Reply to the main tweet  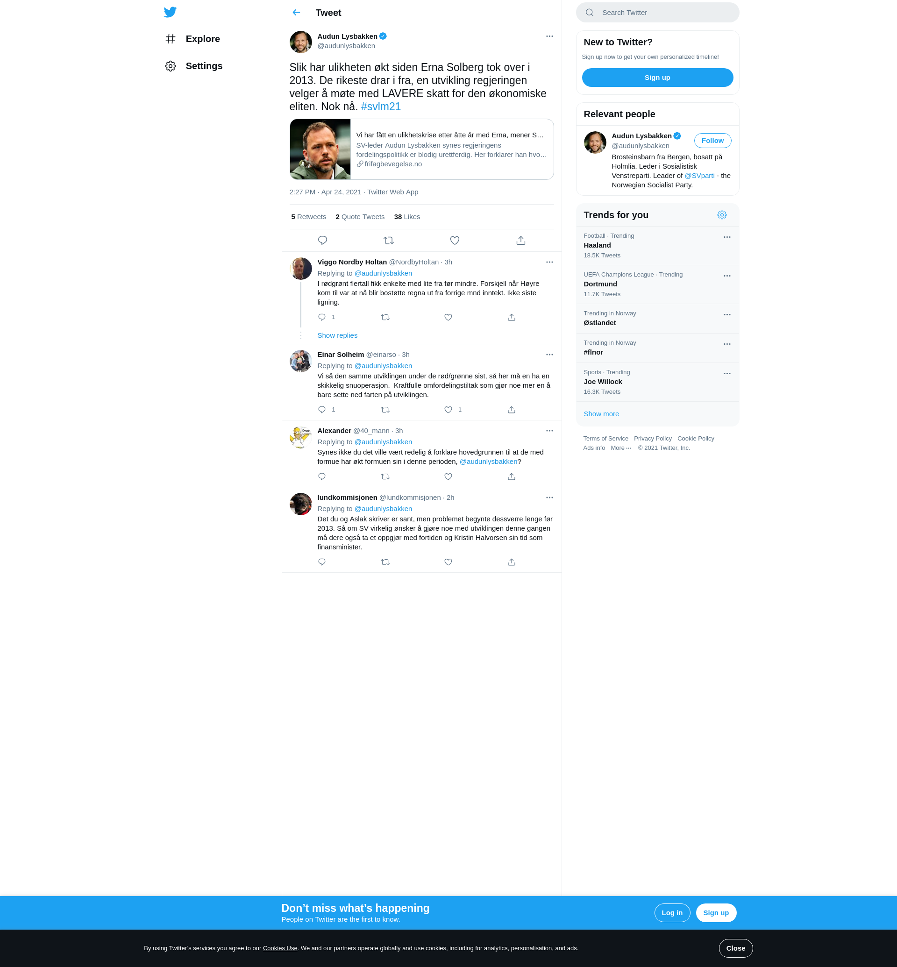click(x=322, y=240)
